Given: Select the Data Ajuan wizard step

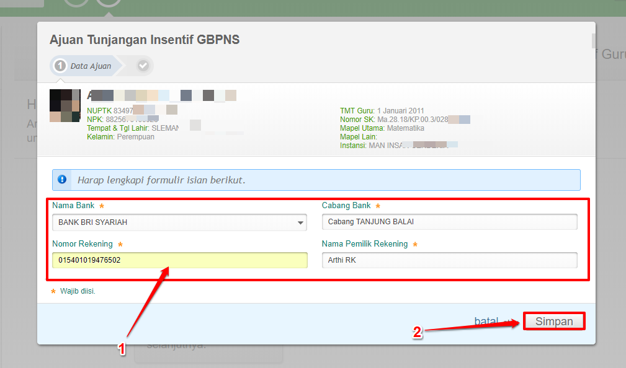Looking at the screenshot, I should click(x=90, y=66).
